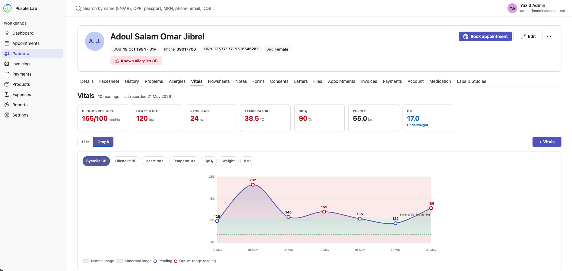Viewport: 572px width, 271px height.
Task: Open the Invoices tab
Action: coord(369,81)
